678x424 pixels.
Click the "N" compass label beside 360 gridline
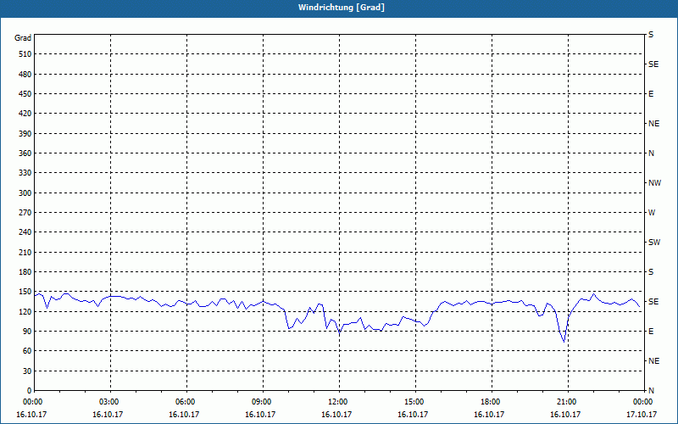point(651,153)
